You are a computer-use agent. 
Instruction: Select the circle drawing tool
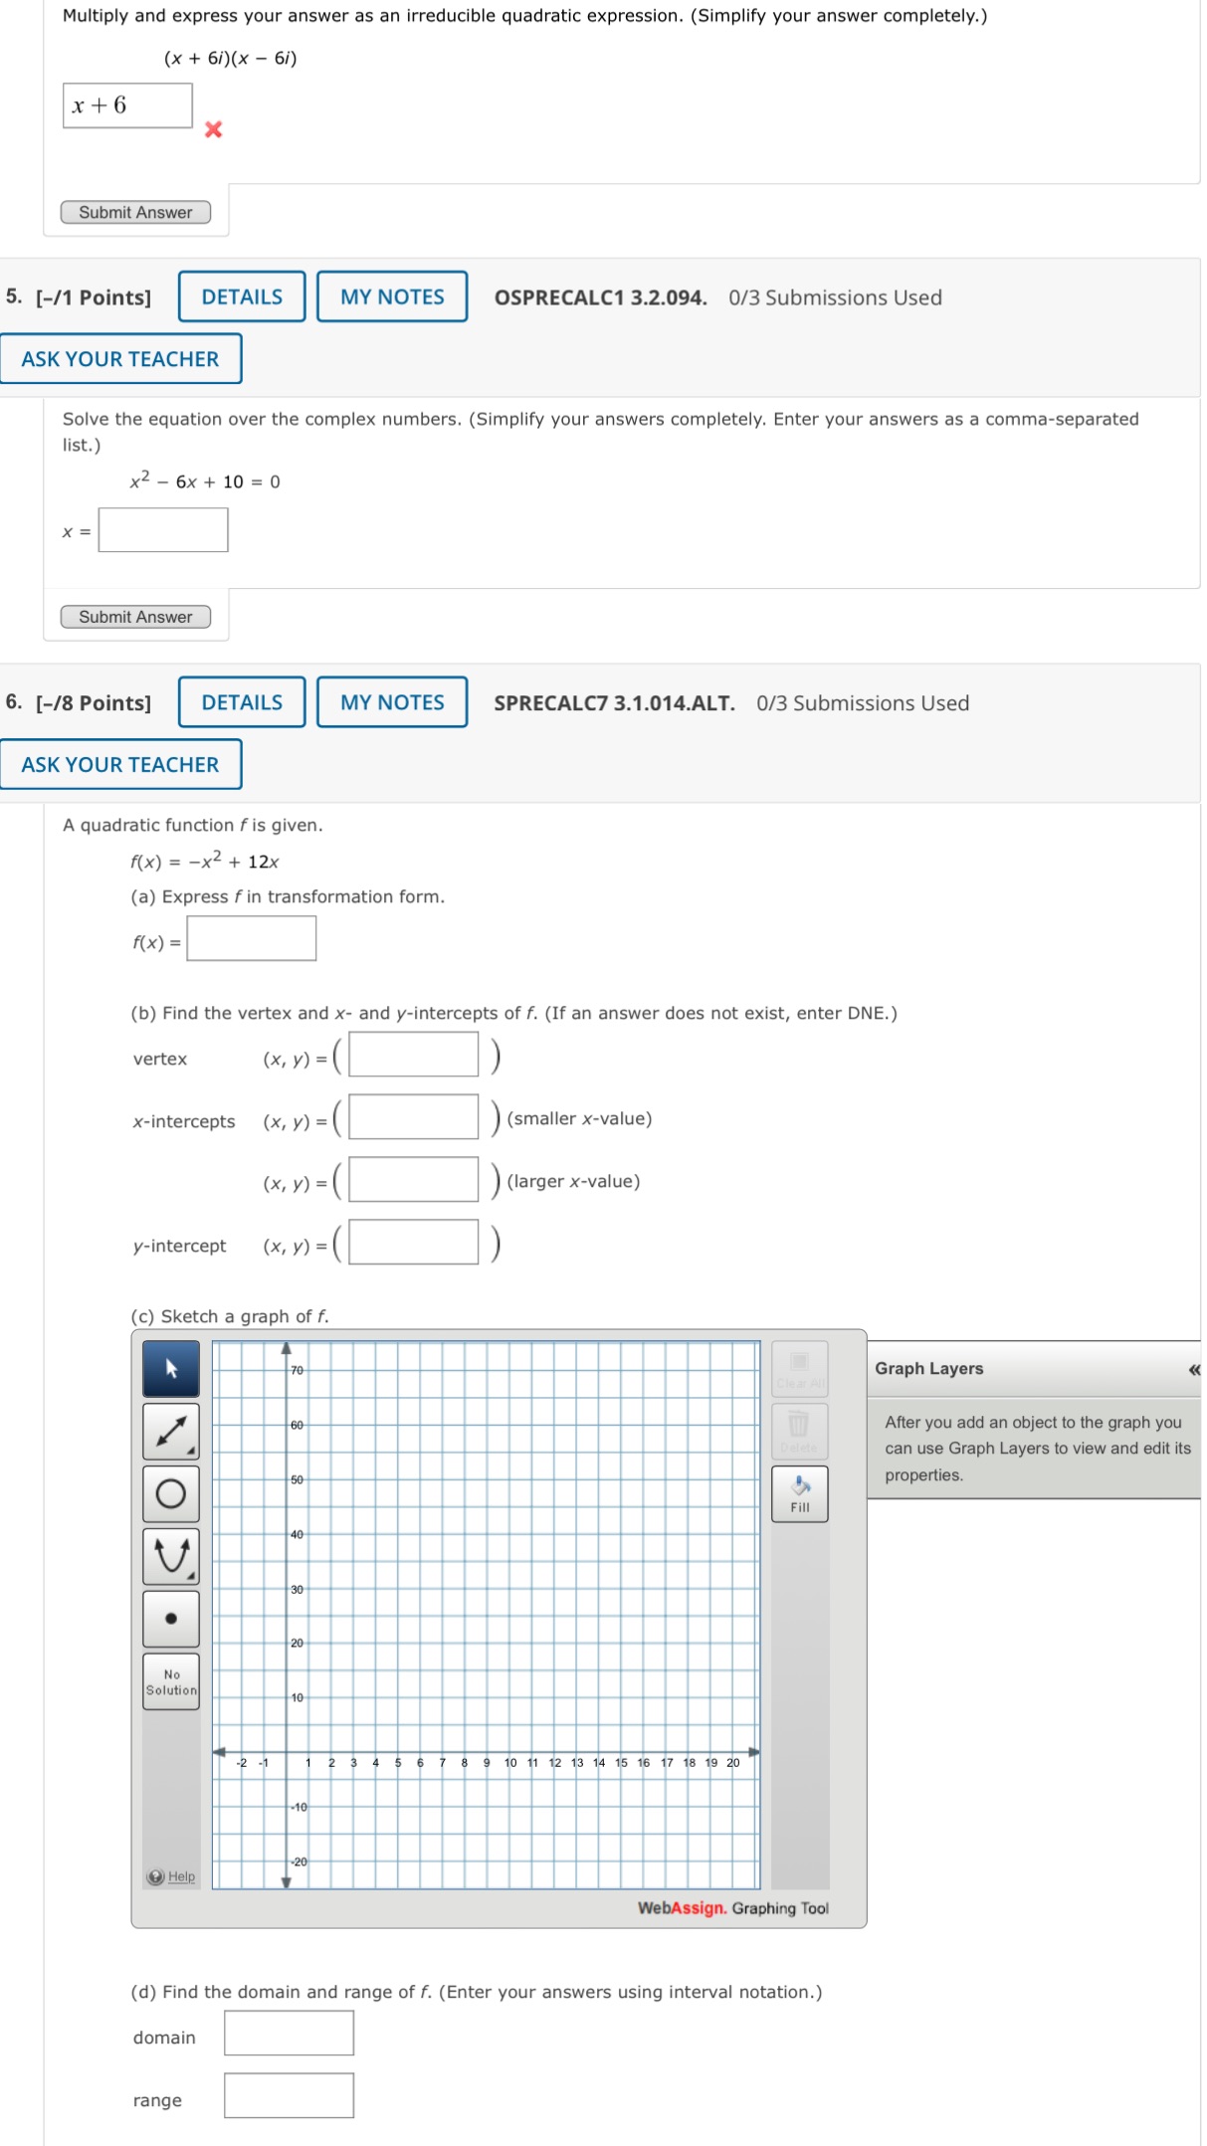point(169,1492)
